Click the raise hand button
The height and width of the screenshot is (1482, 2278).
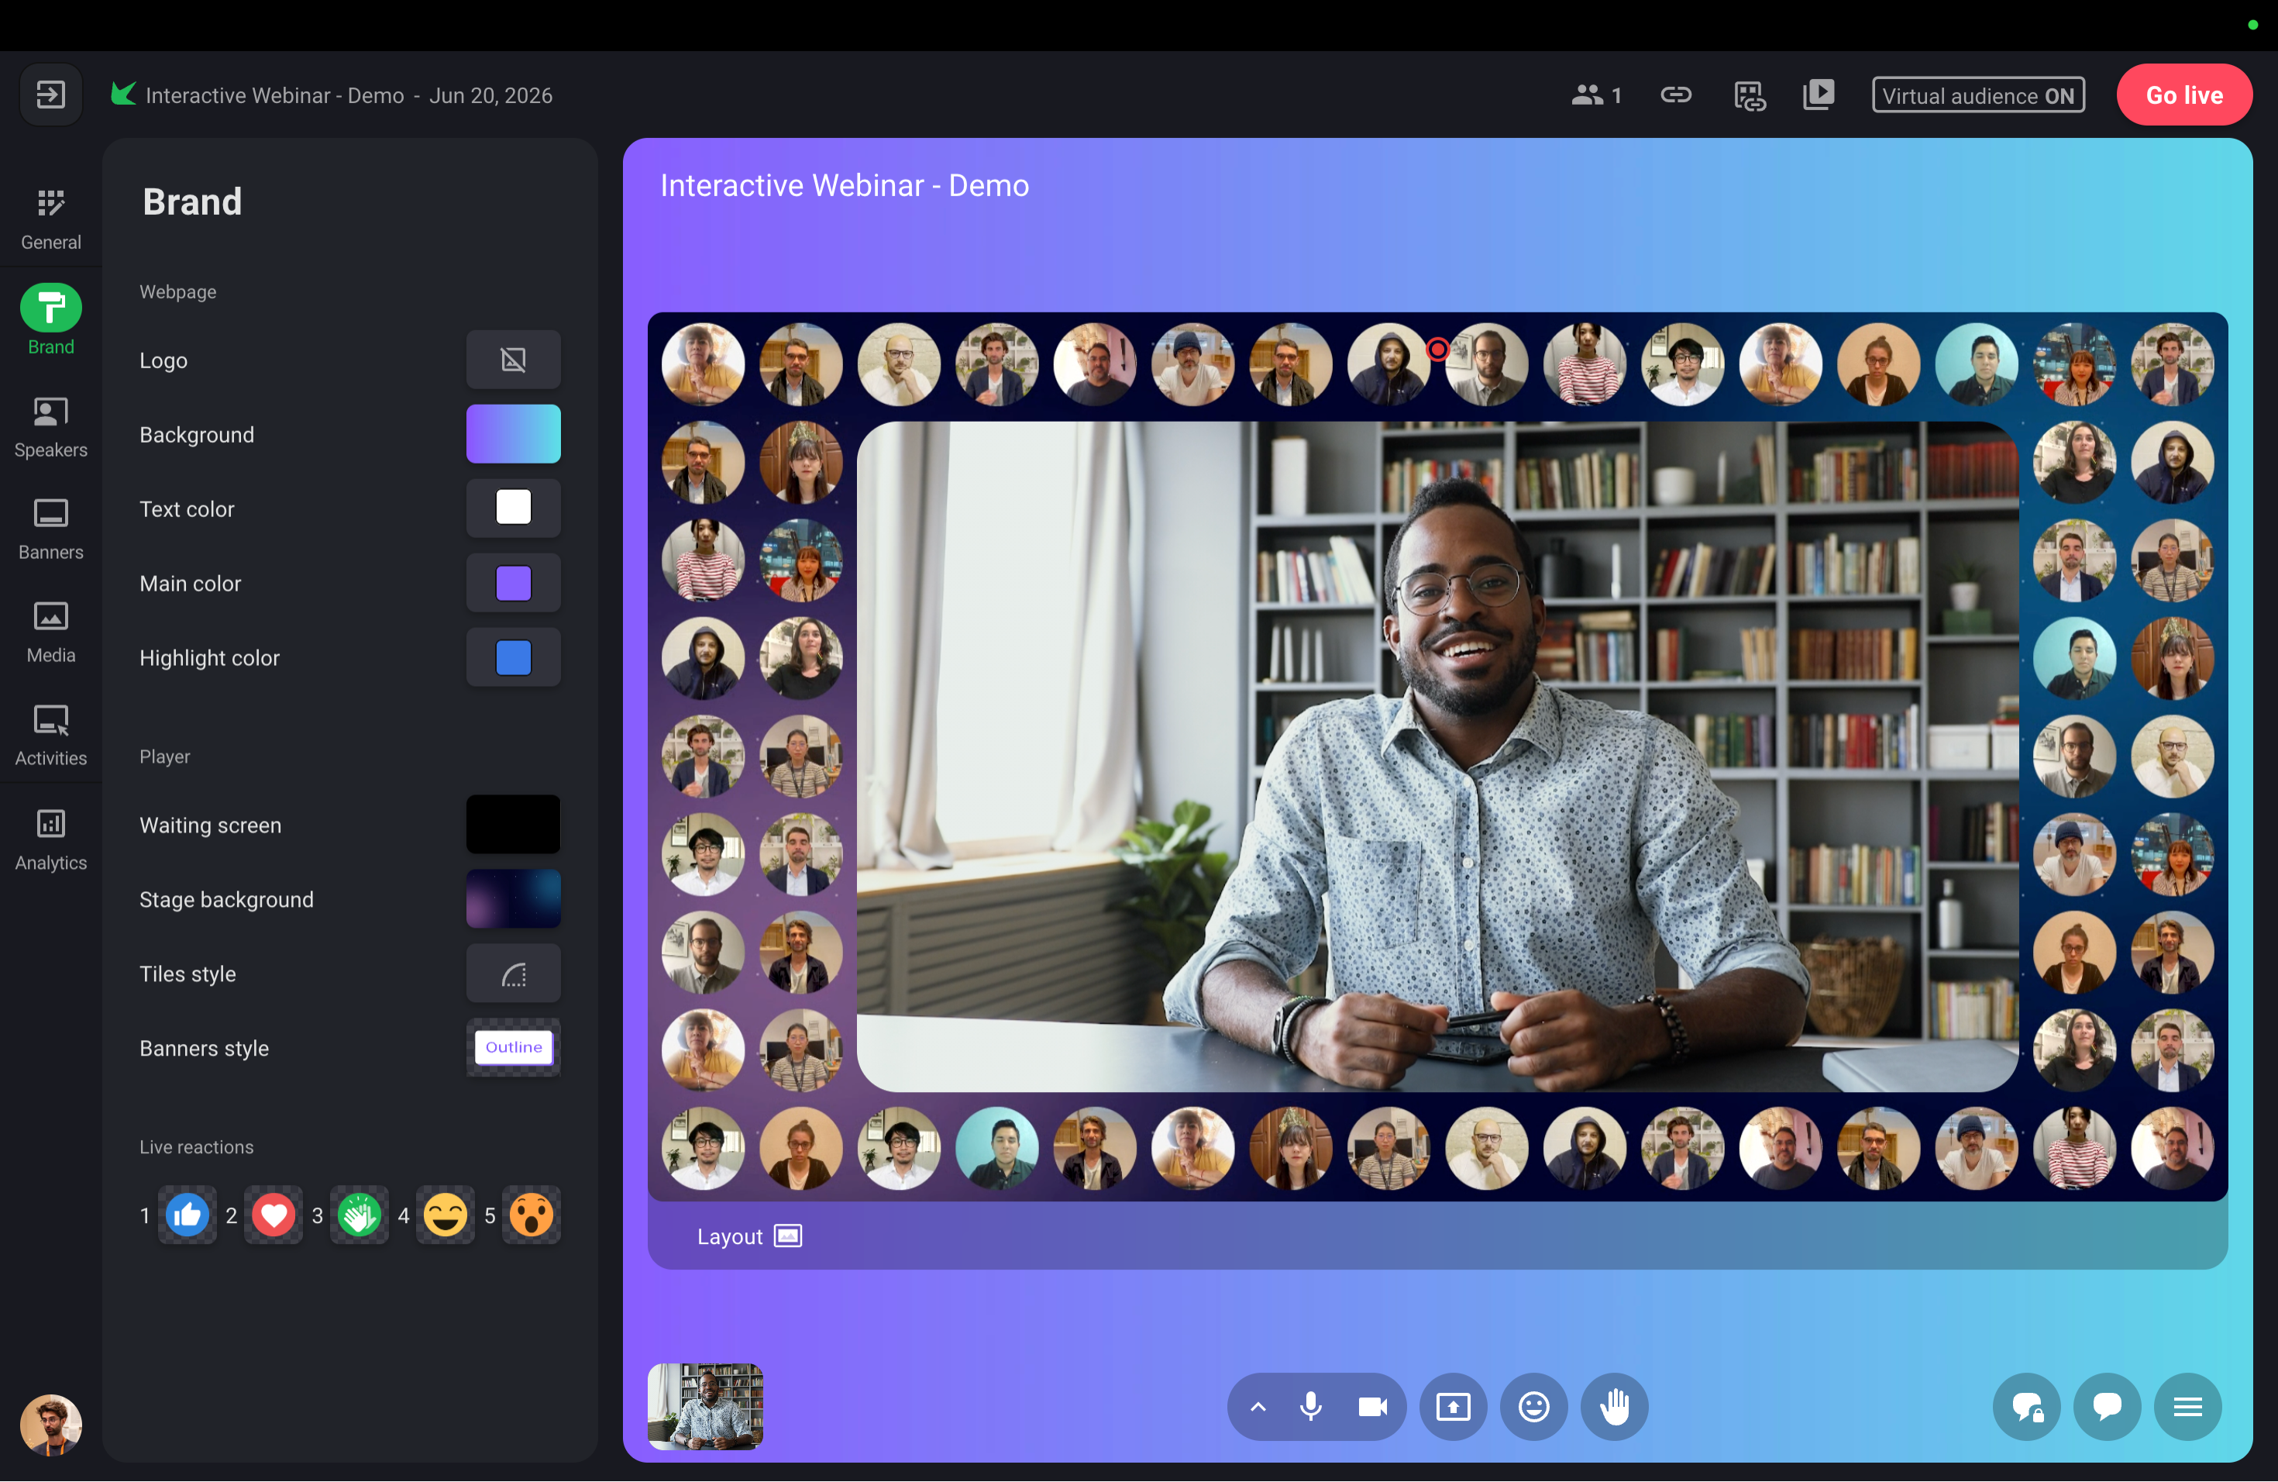click(x=1614, y=1406)
